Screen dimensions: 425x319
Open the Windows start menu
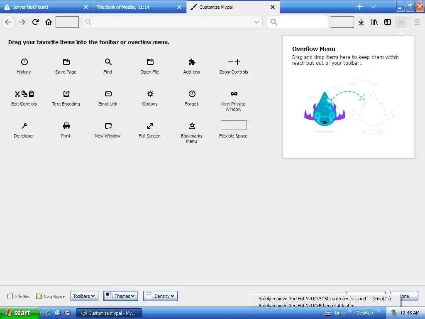click(20, 313)
